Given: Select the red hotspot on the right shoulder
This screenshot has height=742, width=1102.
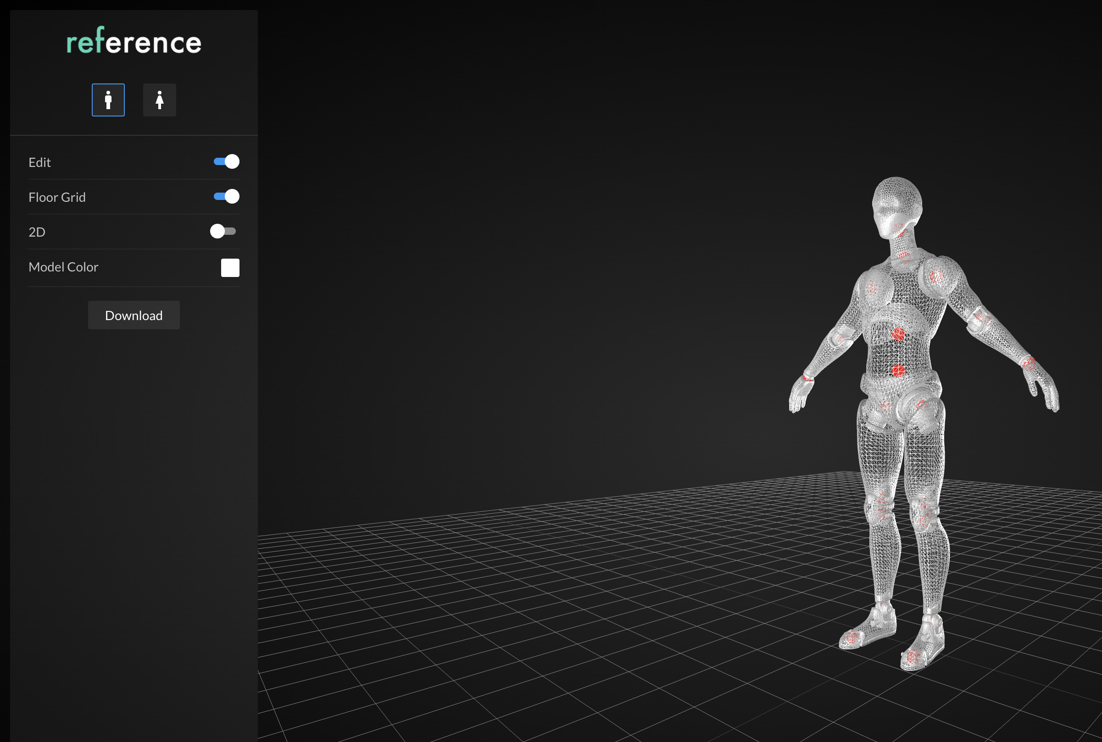Looking at the screenshot, I should (938, 277).
